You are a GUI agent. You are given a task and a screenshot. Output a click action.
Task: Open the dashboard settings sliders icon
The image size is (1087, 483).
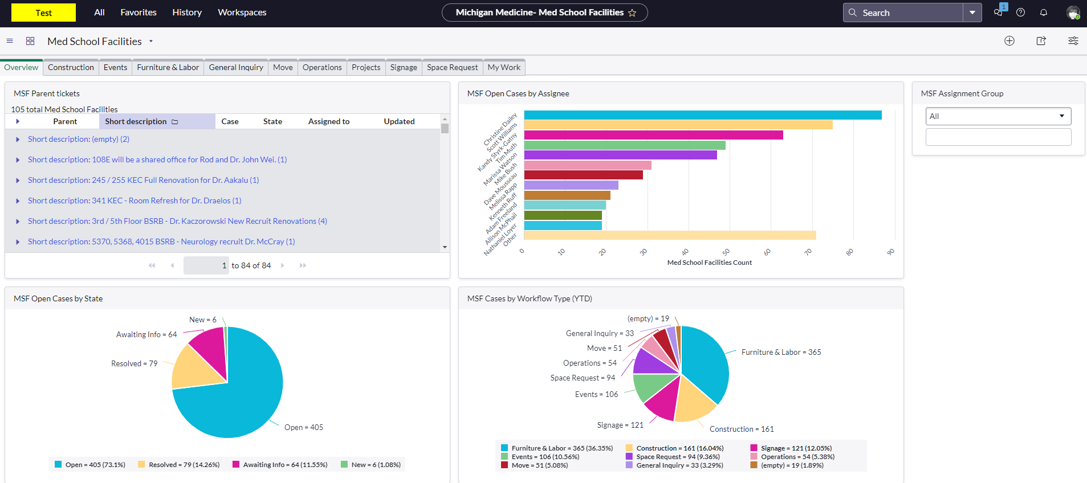click(1073, 40)
